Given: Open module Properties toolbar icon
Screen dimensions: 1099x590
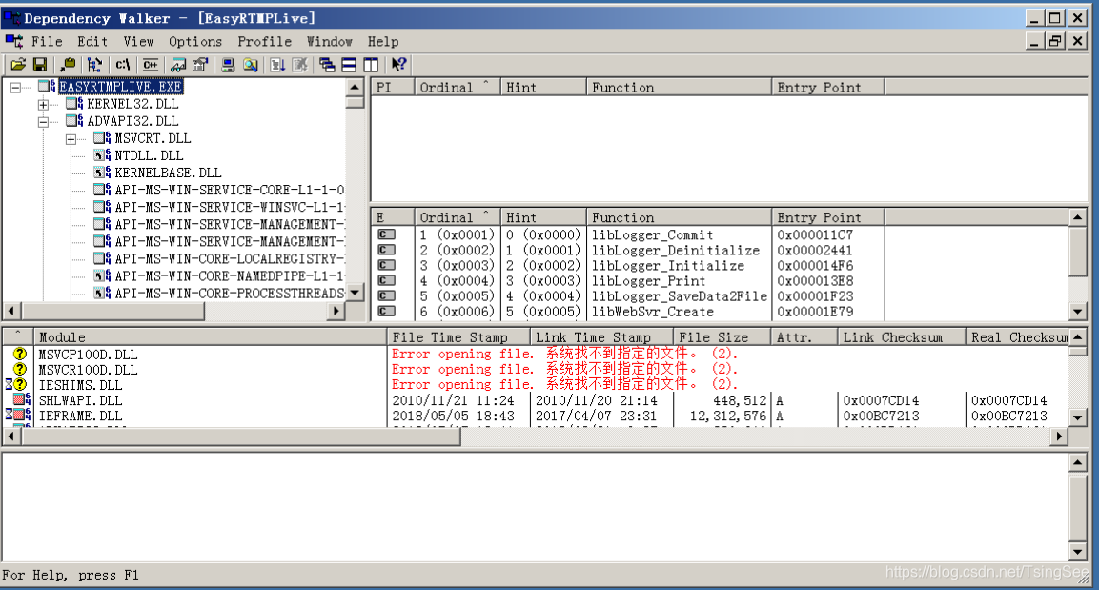Looking at the screenshot, I should tap(200, 65).
